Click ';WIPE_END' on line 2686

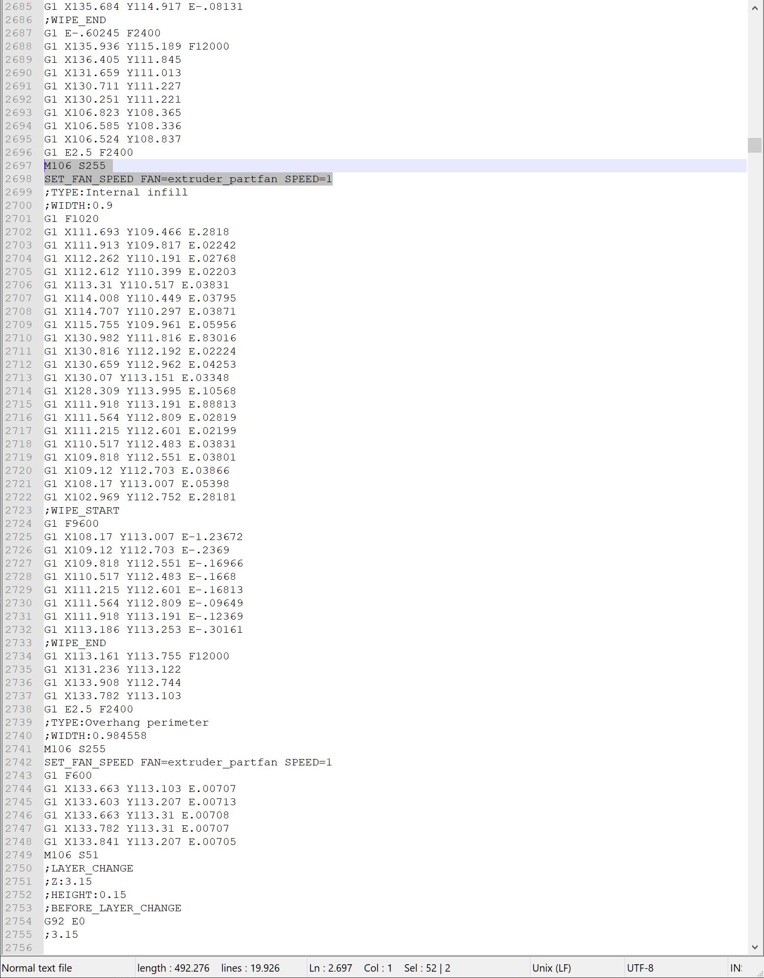click(75, 20)
